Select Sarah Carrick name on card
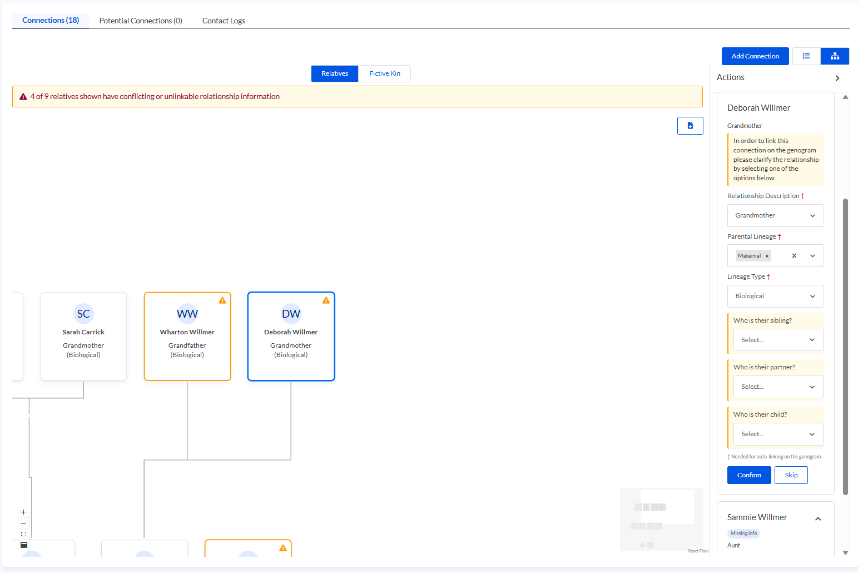The height and width of the screenshot is (573, 858). click(x=83, y=332)
